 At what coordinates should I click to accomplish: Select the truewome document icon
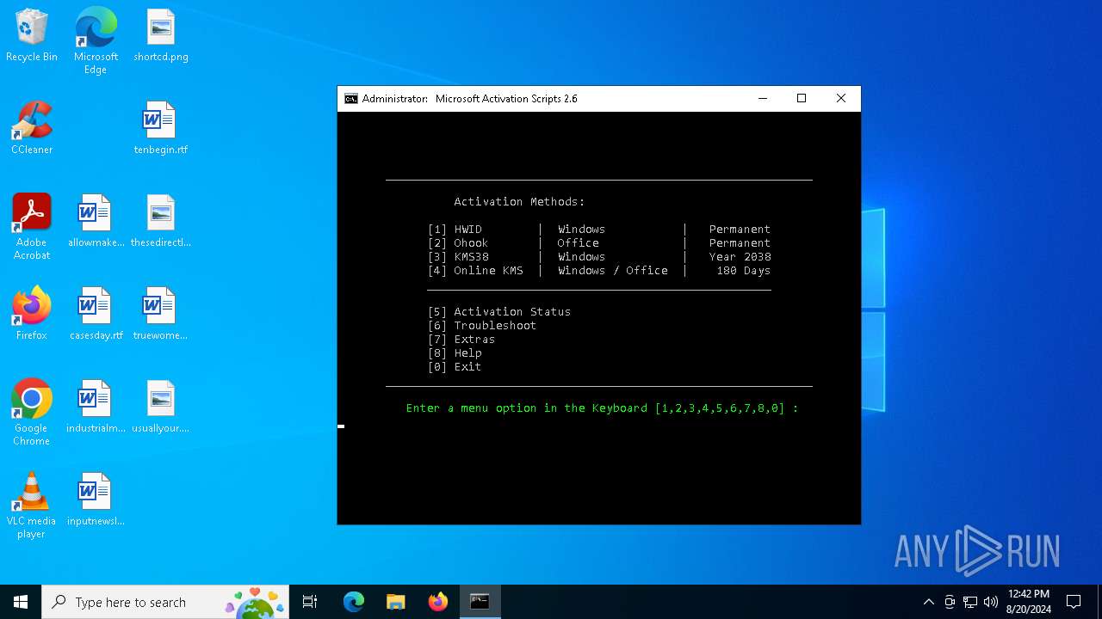161,314
